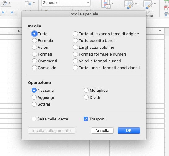Open the conditional formatting dropdown arrow

coord(113,4)
